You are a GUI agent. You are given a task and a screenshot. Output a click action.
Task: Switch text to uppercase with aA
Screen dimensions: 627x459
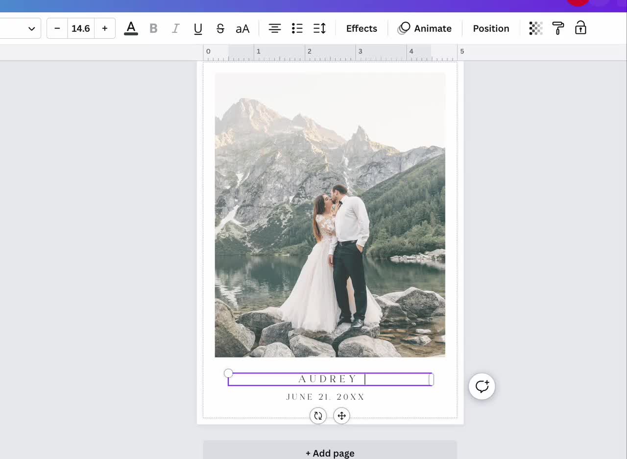click(x=242, y=28)
